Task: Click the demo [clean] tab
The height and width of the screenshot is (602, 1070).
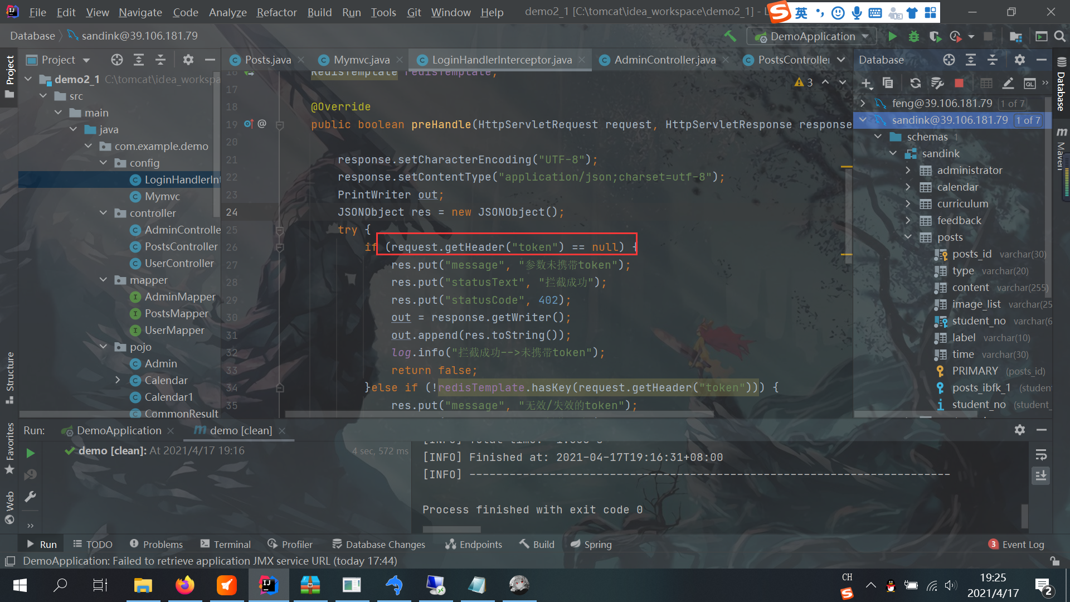Action: tap(240, 431)
